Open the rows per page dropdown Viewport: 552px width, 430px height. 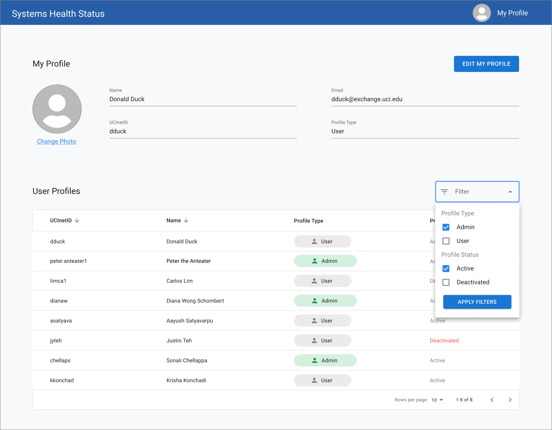coord(437,400)
